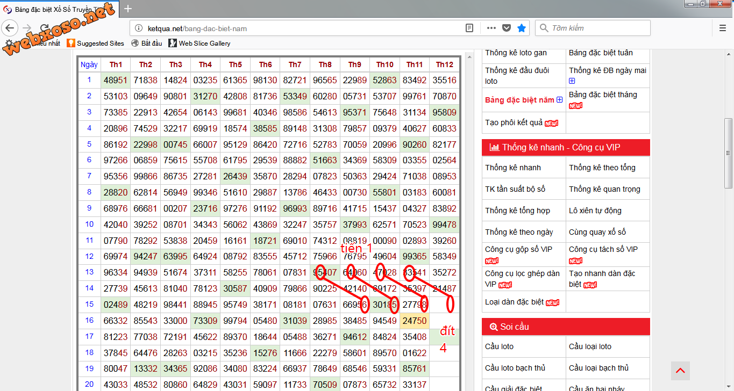Click the Th6 column header
Screen dimensions: 734x391
[265, 64]
